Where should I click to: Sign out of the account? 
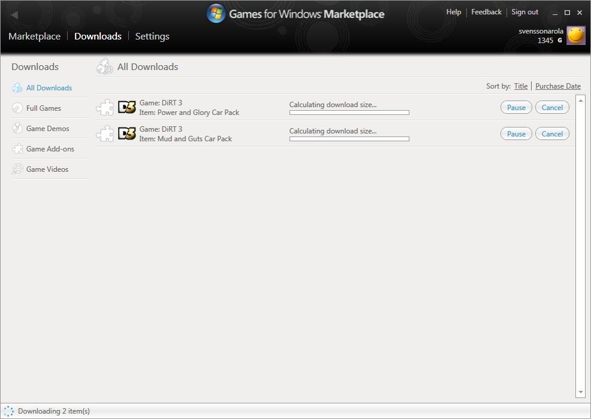(x=524, y=12)
